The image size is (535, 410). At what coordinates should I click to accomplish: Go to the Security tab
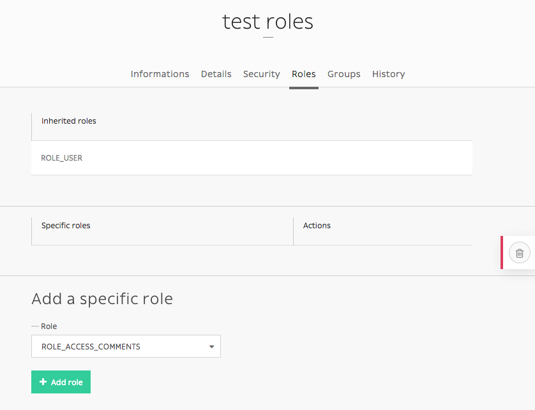coord(261,74)
